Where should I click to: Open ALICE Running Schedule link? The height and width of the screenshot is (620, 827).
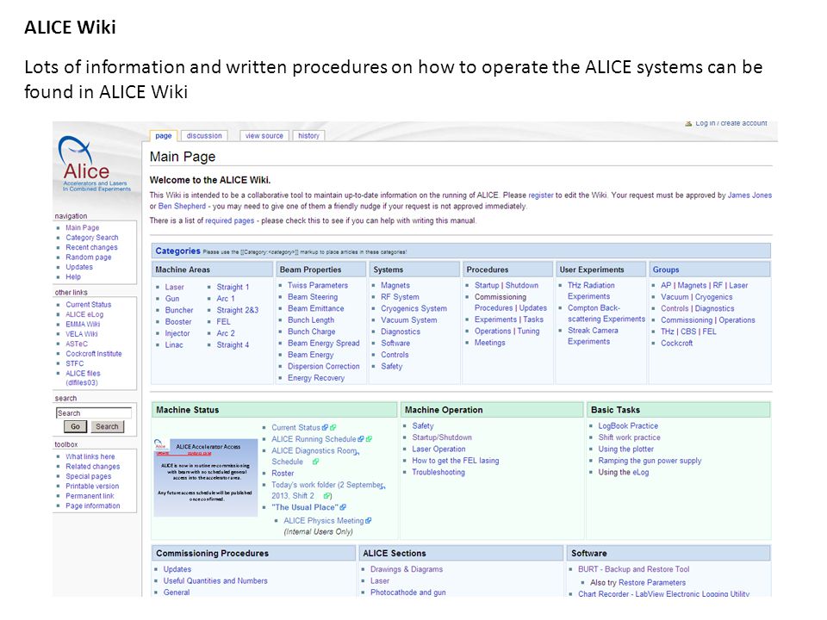314,439
